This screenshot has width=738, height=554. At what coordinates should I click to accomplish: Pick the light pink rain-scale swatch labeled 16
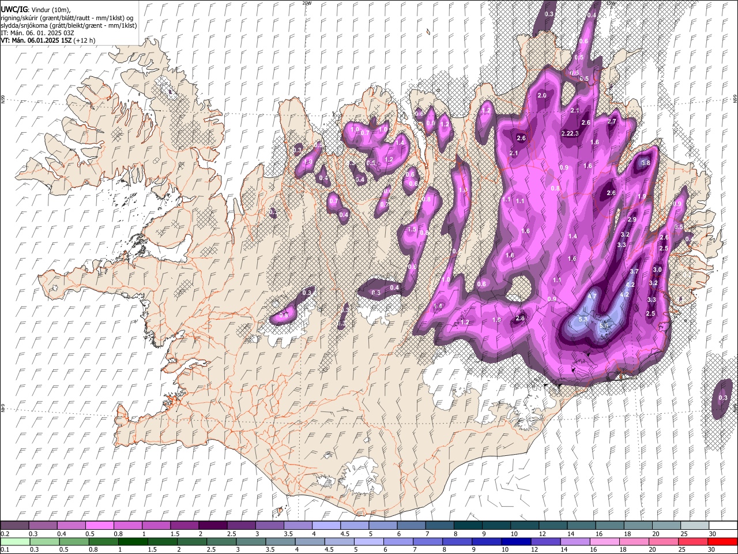pos(604,541)
